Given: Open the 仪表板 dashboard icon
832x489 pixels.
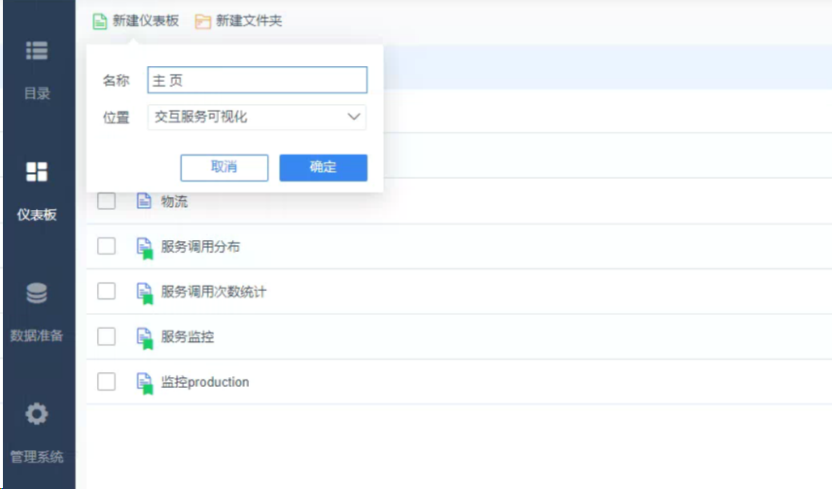Looking at the screenshot, I should coord(37,172).
